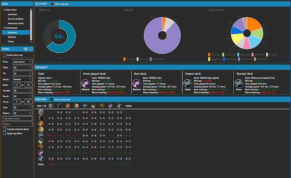
Task: Uncheck Include archived decks
Action: 5,129
